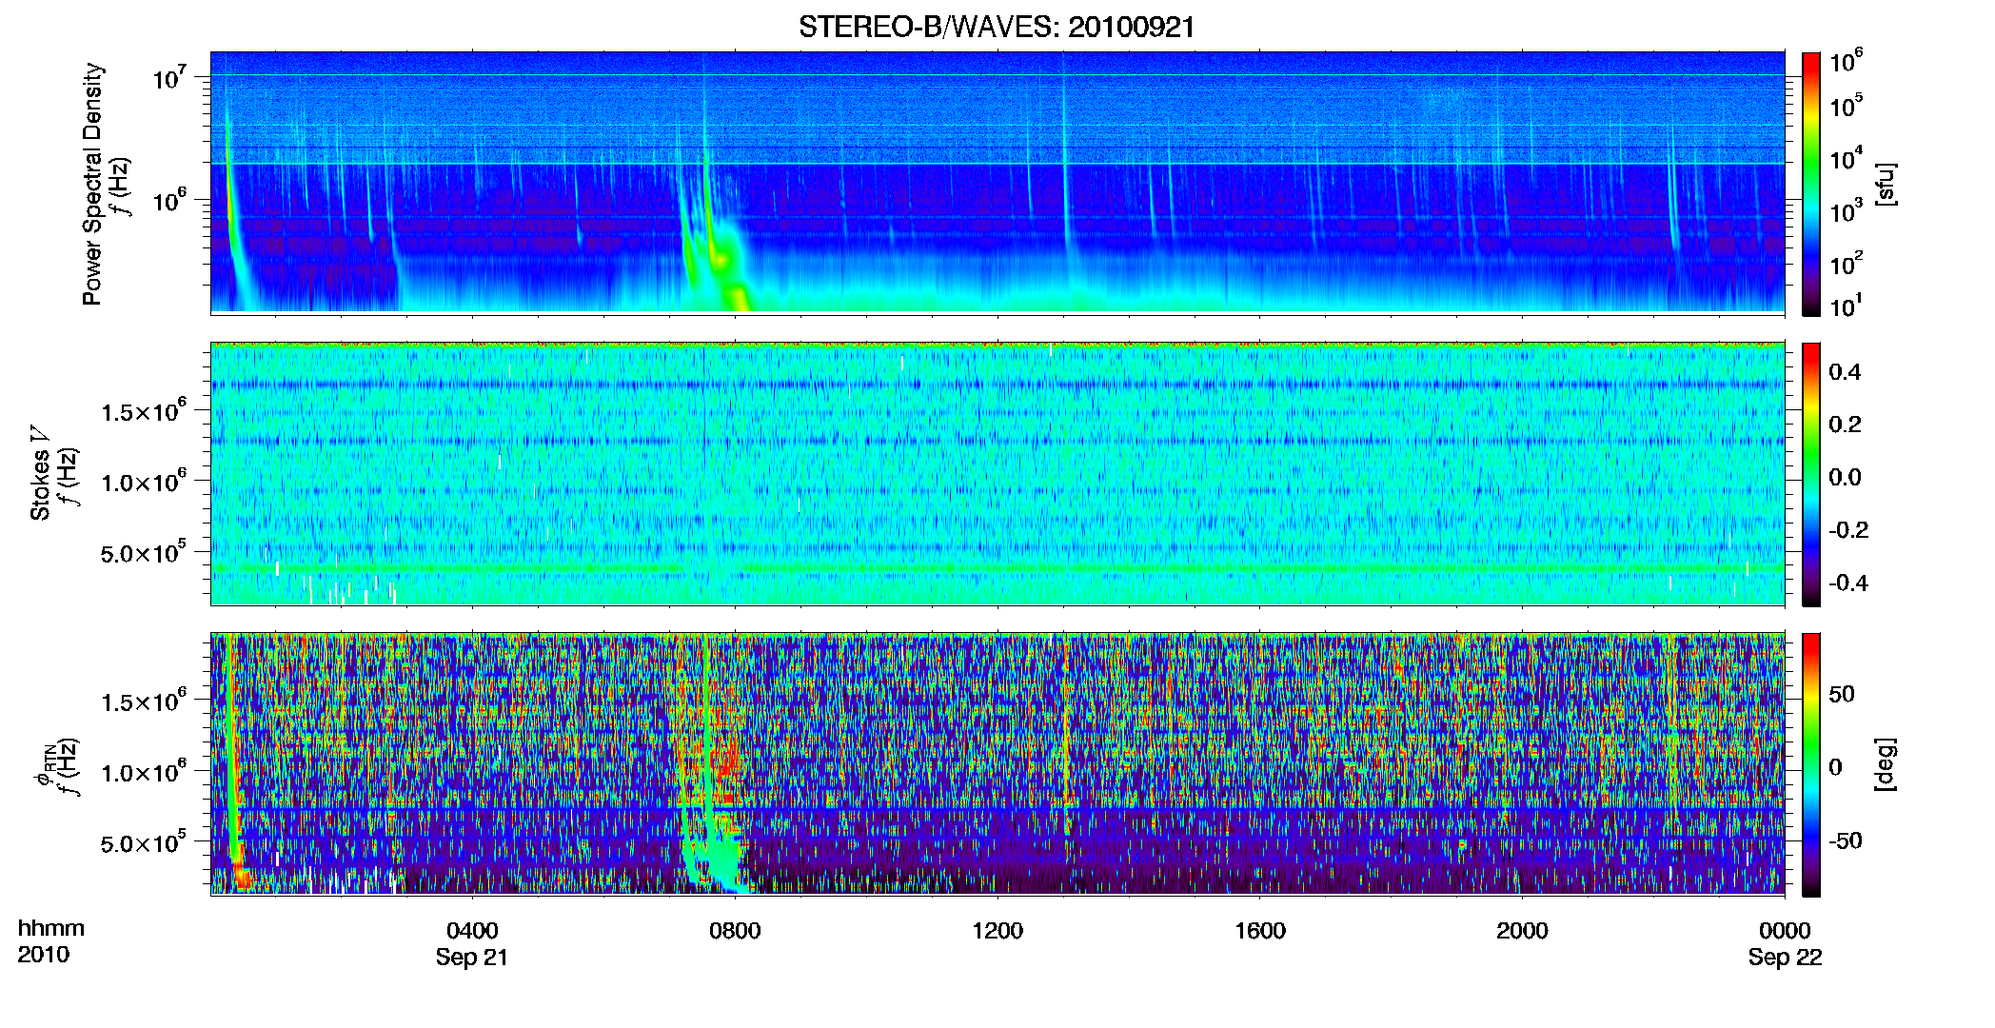This screenshot has height=1028, width=1995.
Task: Click the [sfu] color bar unit label
Action: coord(1886,184)
